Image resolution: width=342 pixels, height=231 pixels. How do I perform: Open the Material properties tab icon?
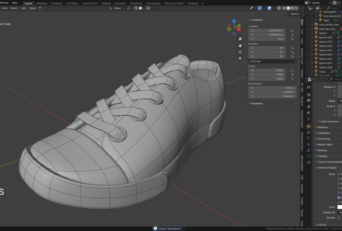tap(309, 162)
